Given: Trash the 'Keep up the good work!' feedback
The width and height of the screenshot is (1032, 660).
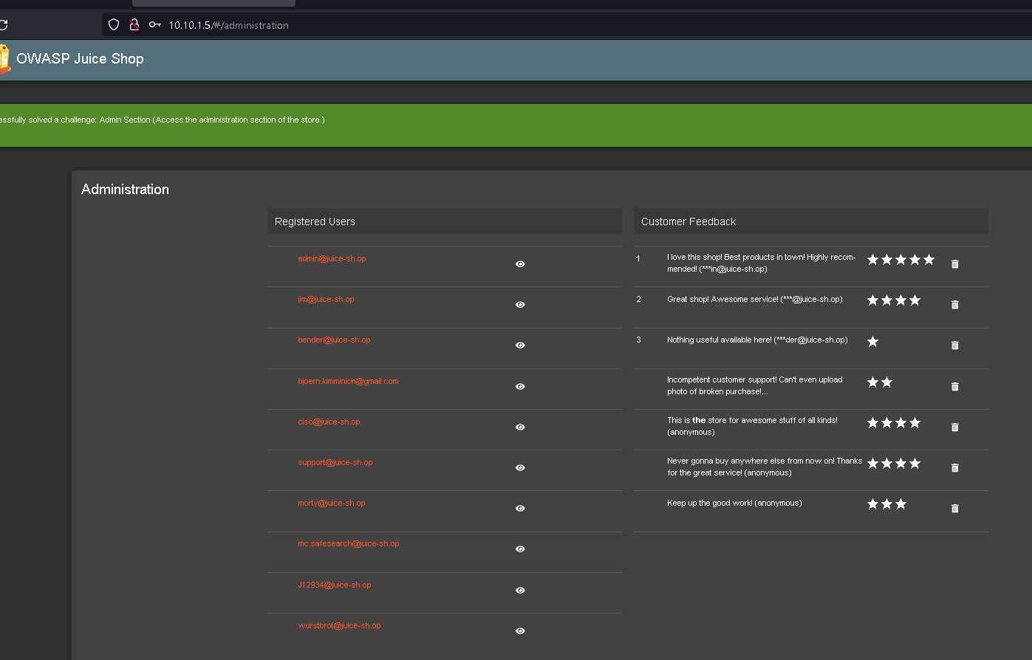Looking at the screenshot, I should 954,508.
